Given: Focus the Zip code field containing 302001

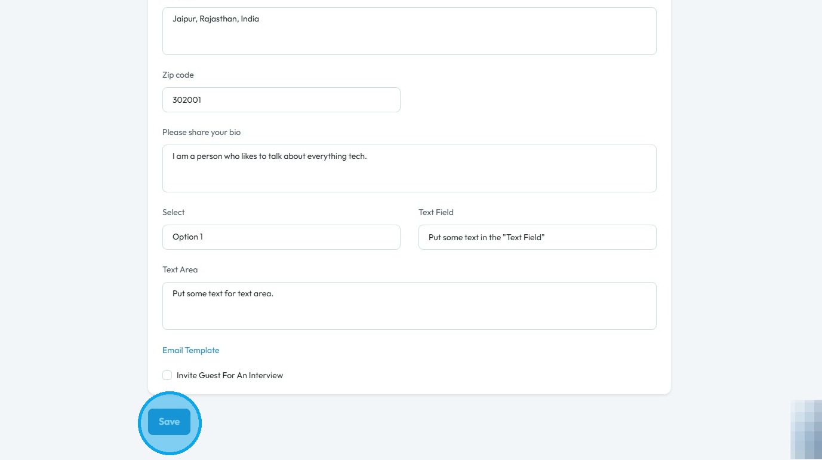Looking at the screenshot, I should click(281, 100).
